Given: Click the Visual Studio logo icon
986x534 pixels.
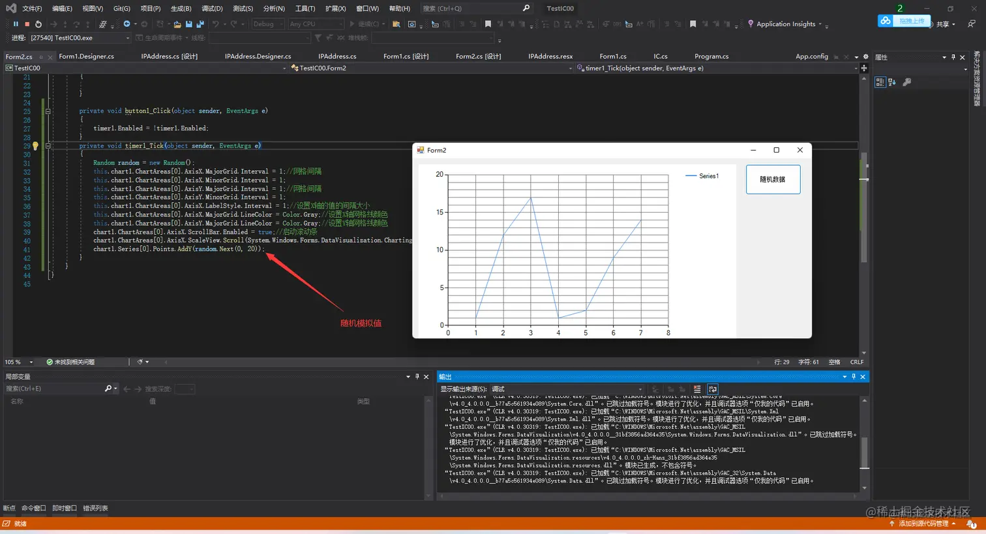Looking at the screenshot, I should click(10, 8).
